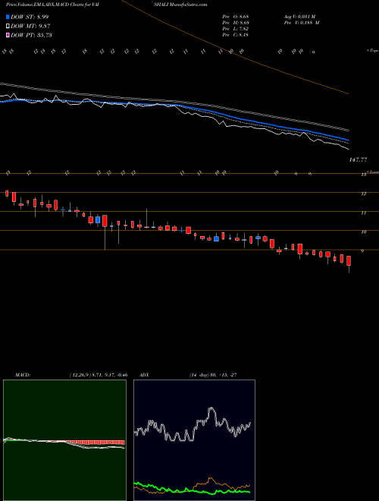
Task: Click the price axis label 12
Action: tap(363, 194)
